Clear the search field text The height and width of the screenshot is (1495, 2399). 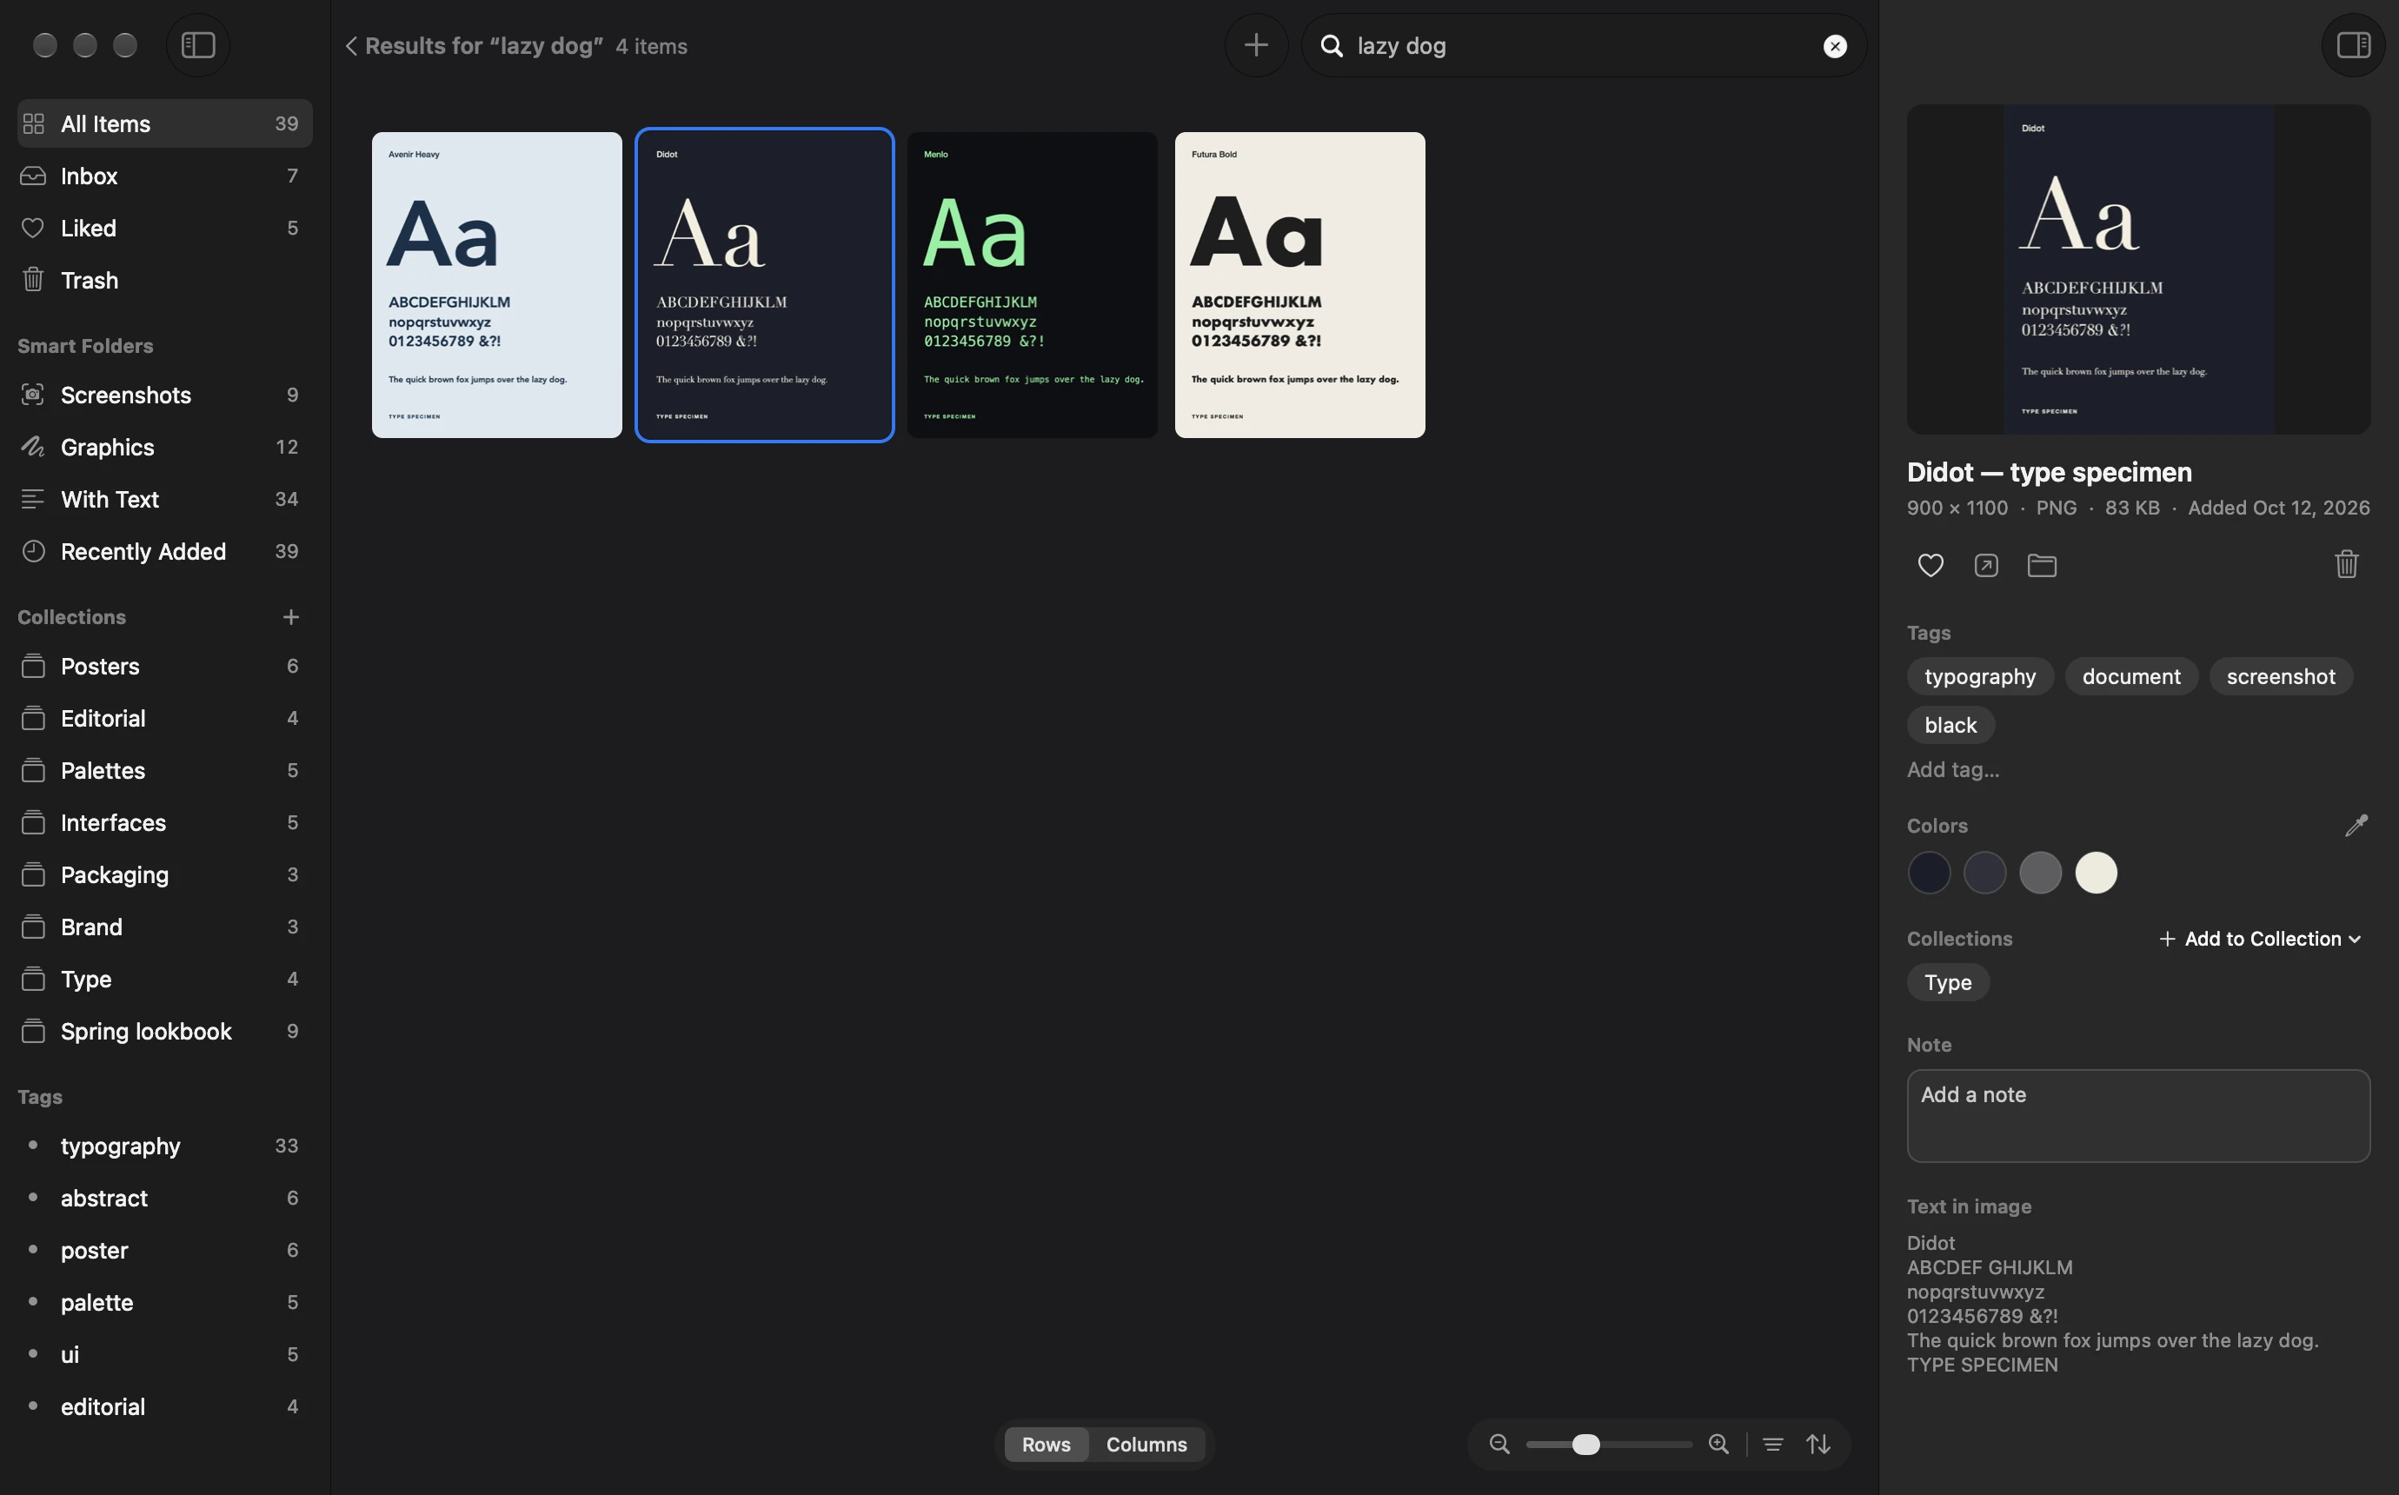(x=1835, y=46)
